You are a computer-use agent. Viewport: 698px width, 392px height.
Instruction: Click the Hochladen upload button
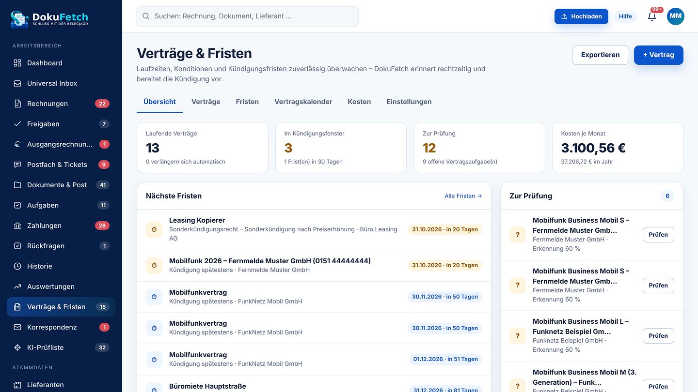coord(581,16)
